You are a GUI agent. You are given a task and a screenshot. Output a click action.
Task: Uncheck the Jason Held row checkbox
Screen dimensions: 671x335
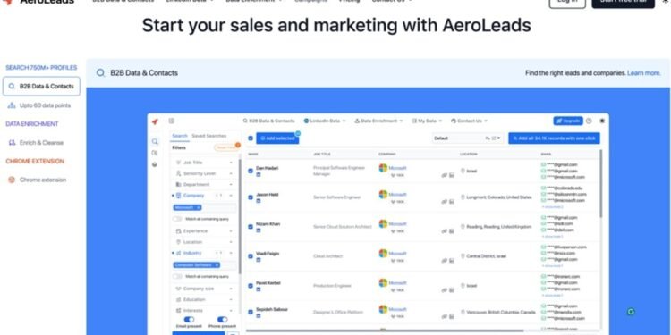[x=251, y=197]
